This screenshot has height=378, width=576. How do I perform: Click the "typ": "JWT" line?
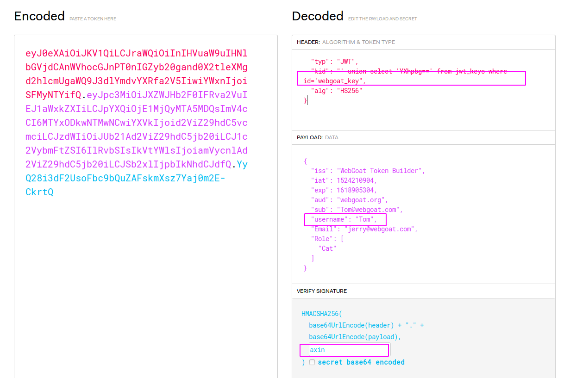pos(335,62)
